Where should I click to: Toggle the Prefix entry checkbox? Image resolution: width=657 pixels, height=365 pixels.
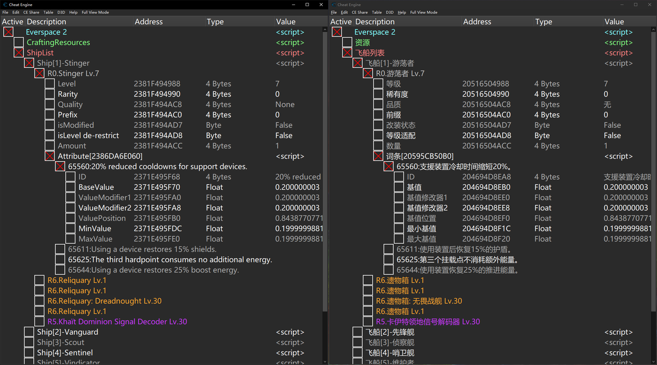click(49, 114)
